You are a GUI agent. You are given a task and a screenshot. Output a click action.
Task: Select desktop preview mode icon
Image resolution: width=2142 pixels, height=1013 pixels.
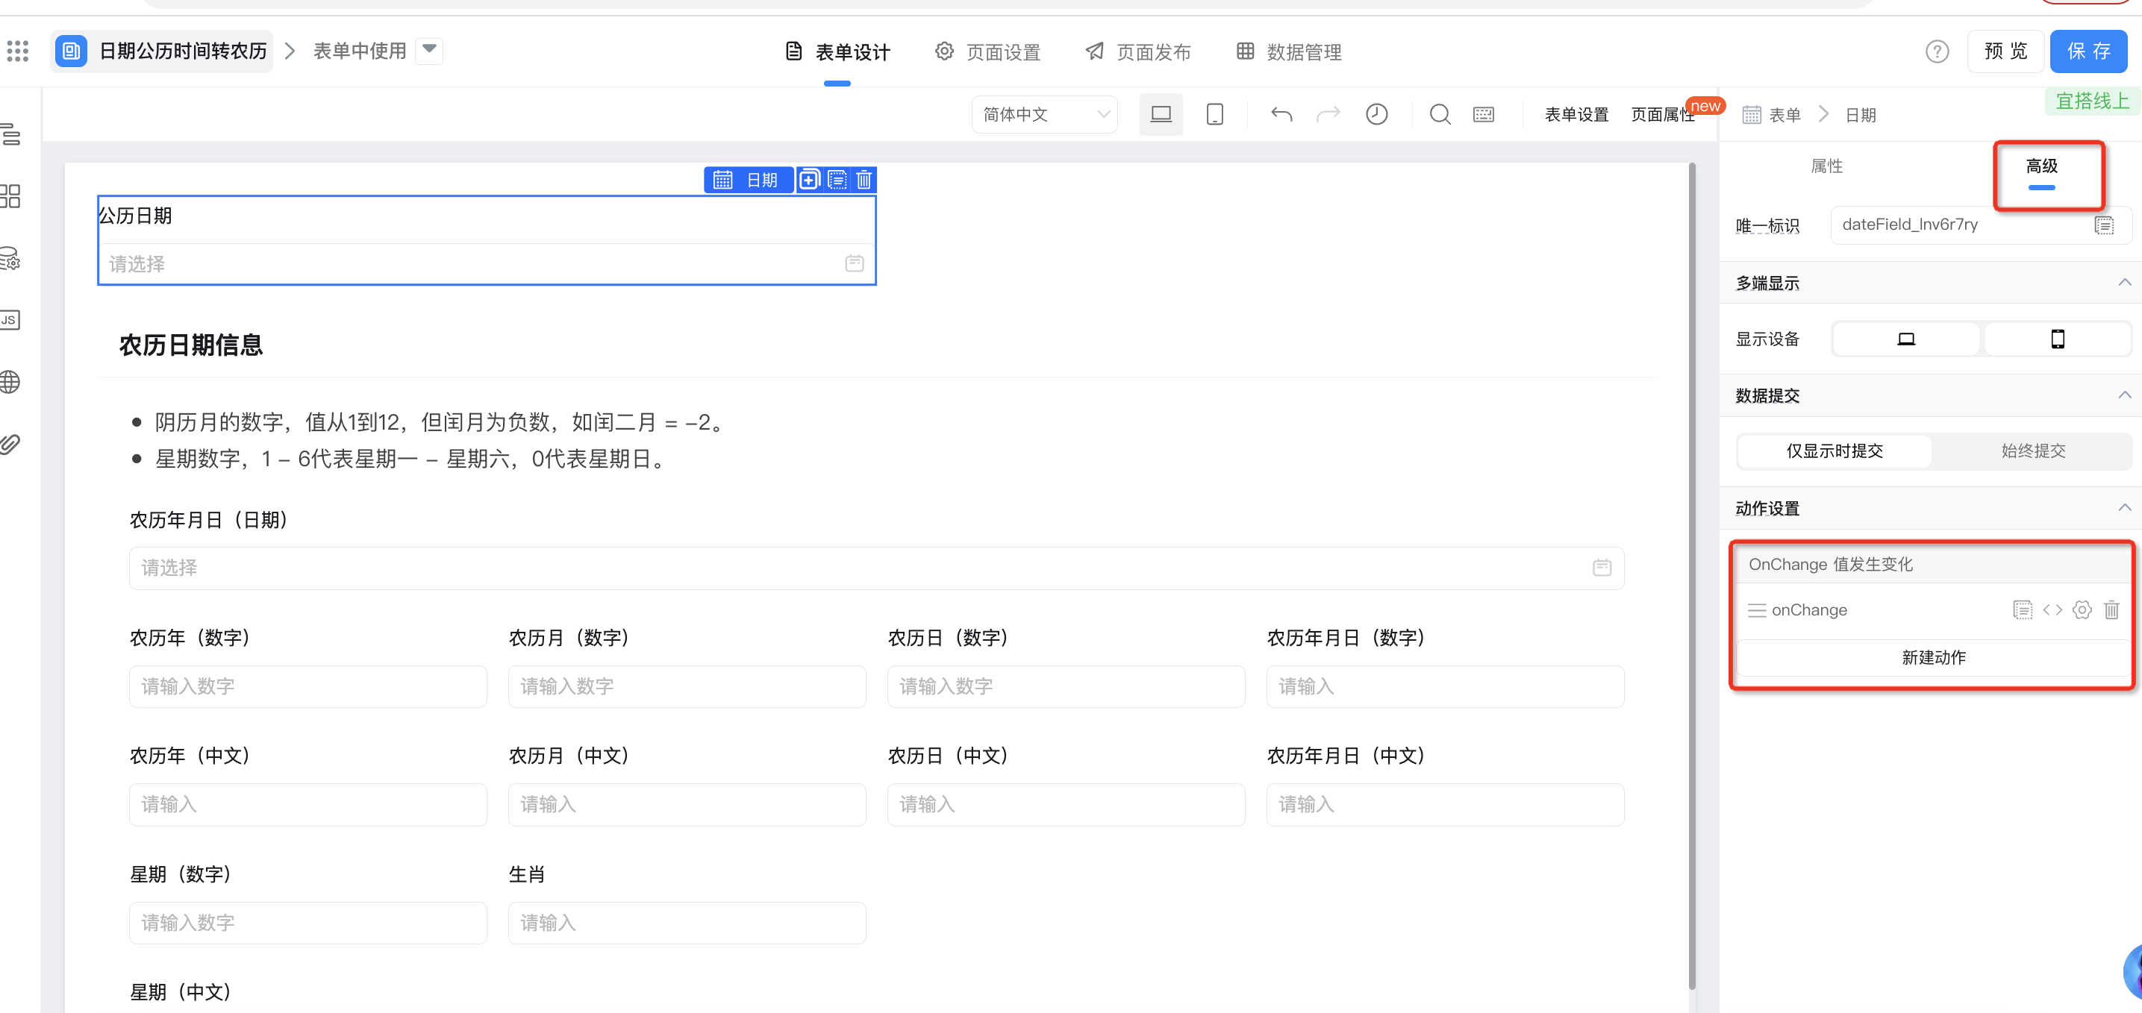coord(1161,115)
